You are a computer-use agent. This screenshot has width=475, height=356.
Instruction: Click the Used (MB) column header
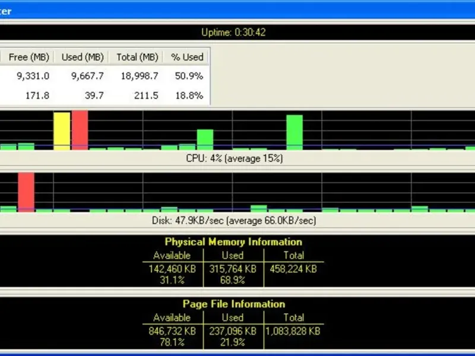(81, 57)
